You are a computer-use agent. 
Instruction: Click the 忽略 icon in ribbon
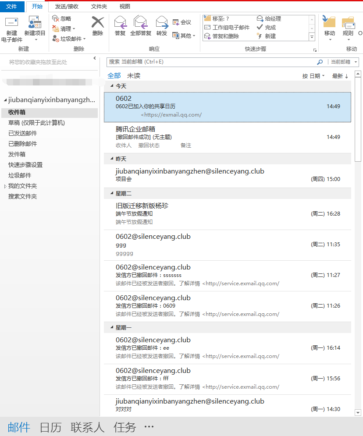(55, 18)
